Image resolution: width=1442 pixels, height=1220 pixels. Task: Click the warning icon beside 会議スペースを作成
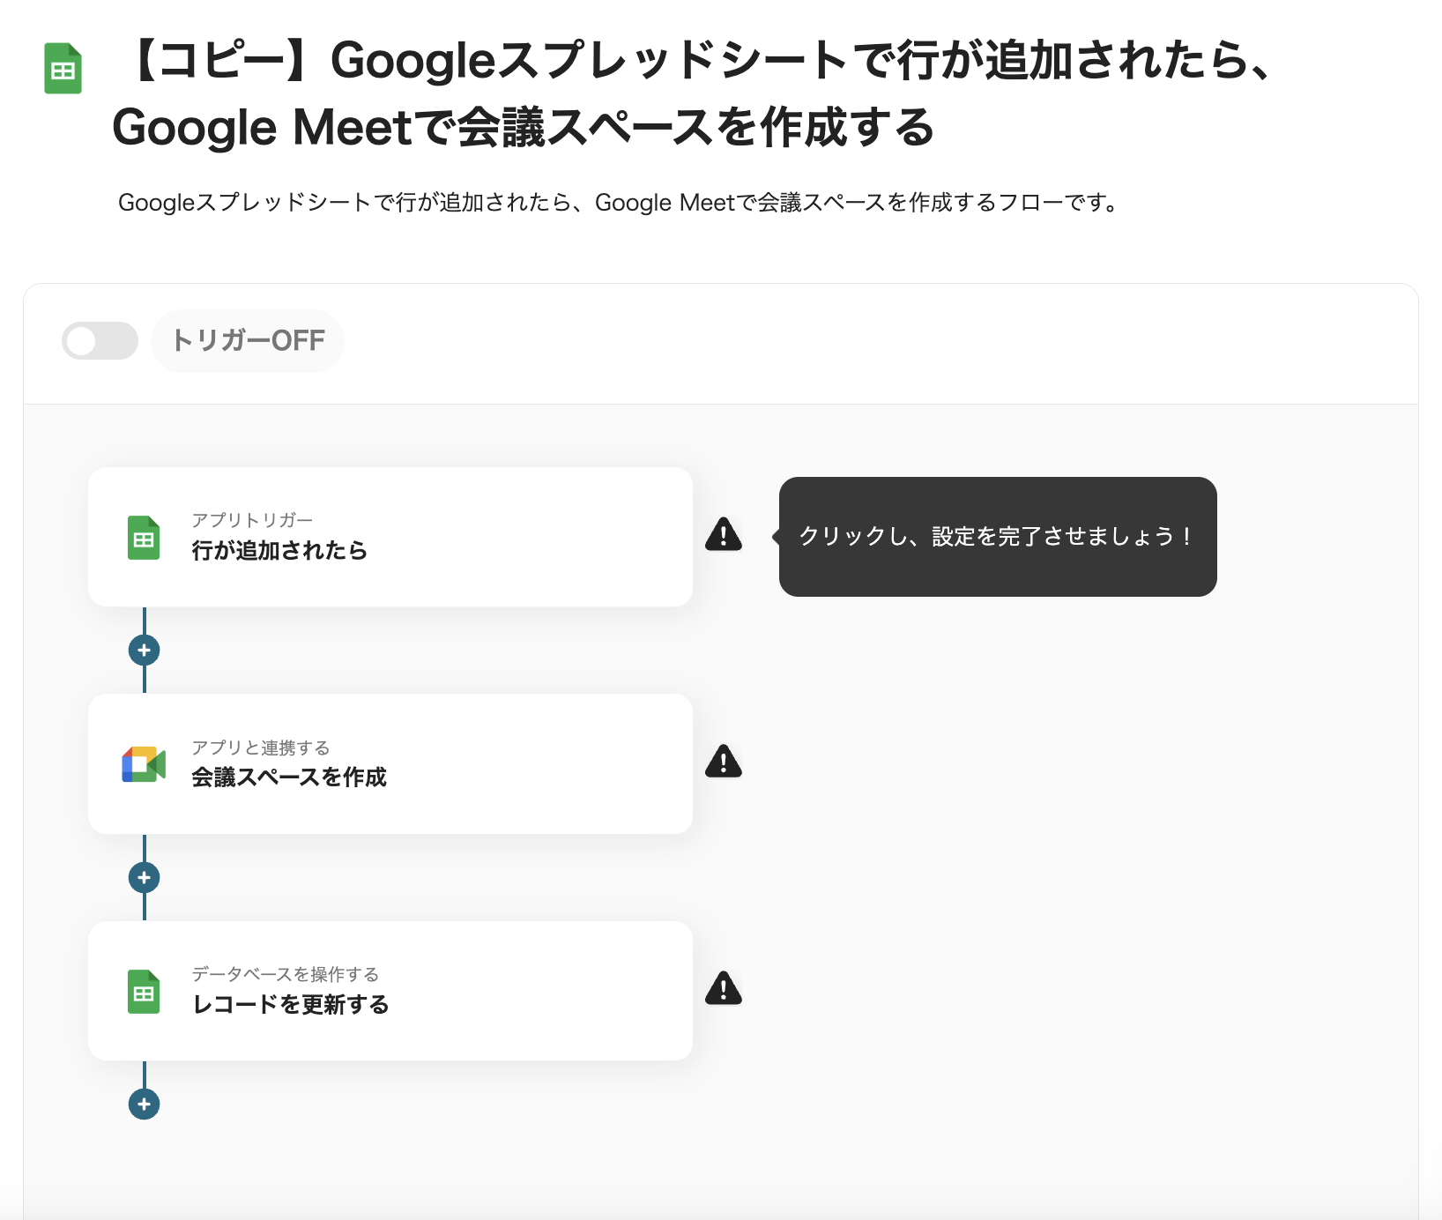724,762
